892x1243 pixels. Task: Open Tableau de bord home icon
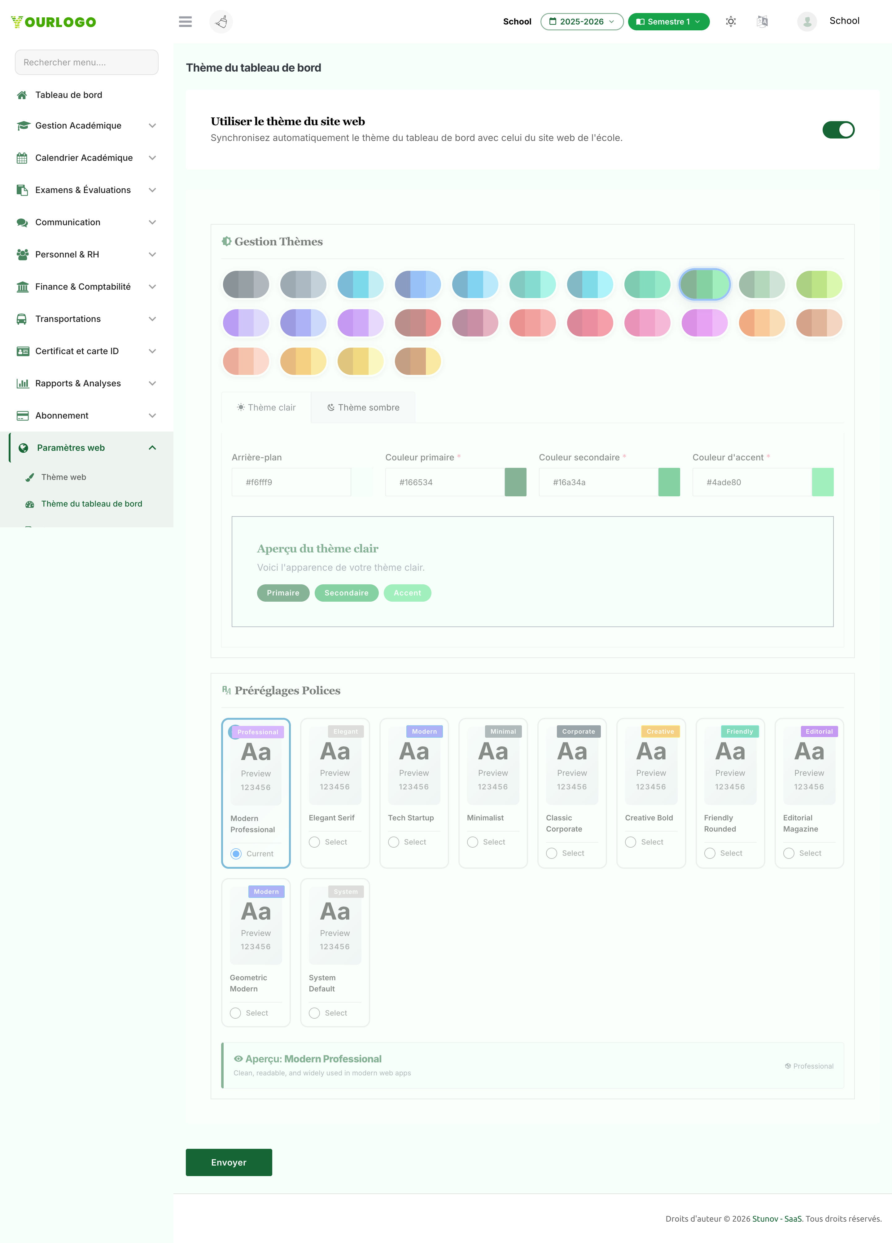pyautogui.click(x=22, y=95)
